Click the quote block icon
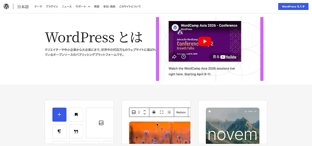The height and width of the screenshot is (146, 312). (x=76, y=131)
